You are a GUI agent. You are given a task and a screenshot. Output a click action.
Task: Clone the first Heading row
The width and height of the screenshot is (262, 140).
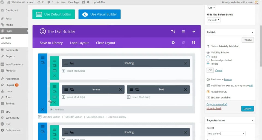tap(55, 65)
